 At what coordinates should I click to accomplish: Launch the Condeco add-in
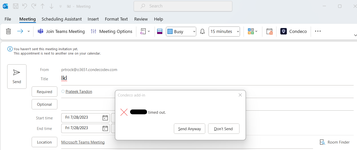coord(293,31)
